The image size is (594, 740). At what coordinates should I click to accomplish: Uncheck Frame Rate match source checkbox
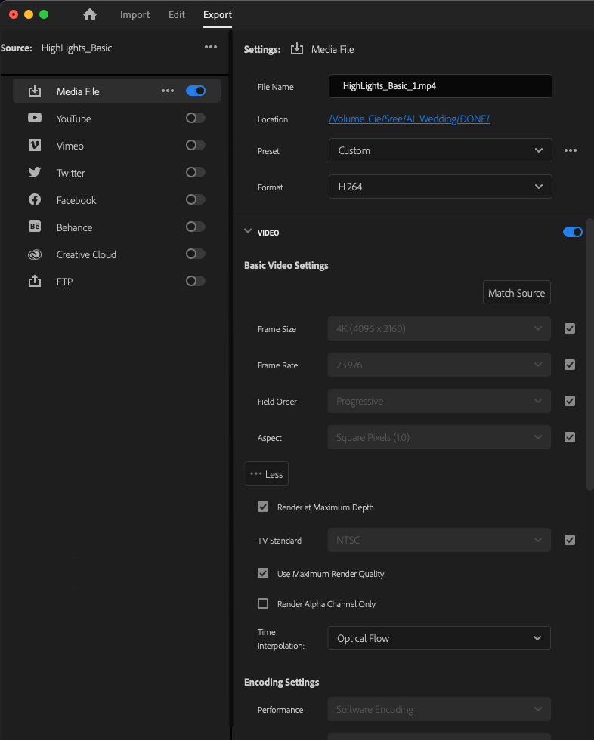pyautogui.click(x=570, y=365)
